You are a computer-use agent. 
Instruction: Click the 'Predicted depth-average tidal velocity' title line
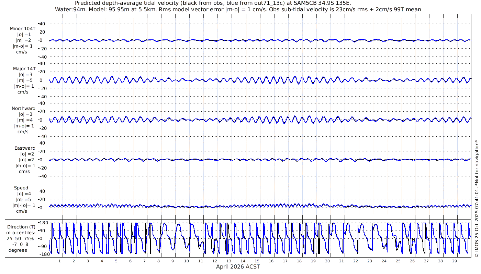[213, 3]
